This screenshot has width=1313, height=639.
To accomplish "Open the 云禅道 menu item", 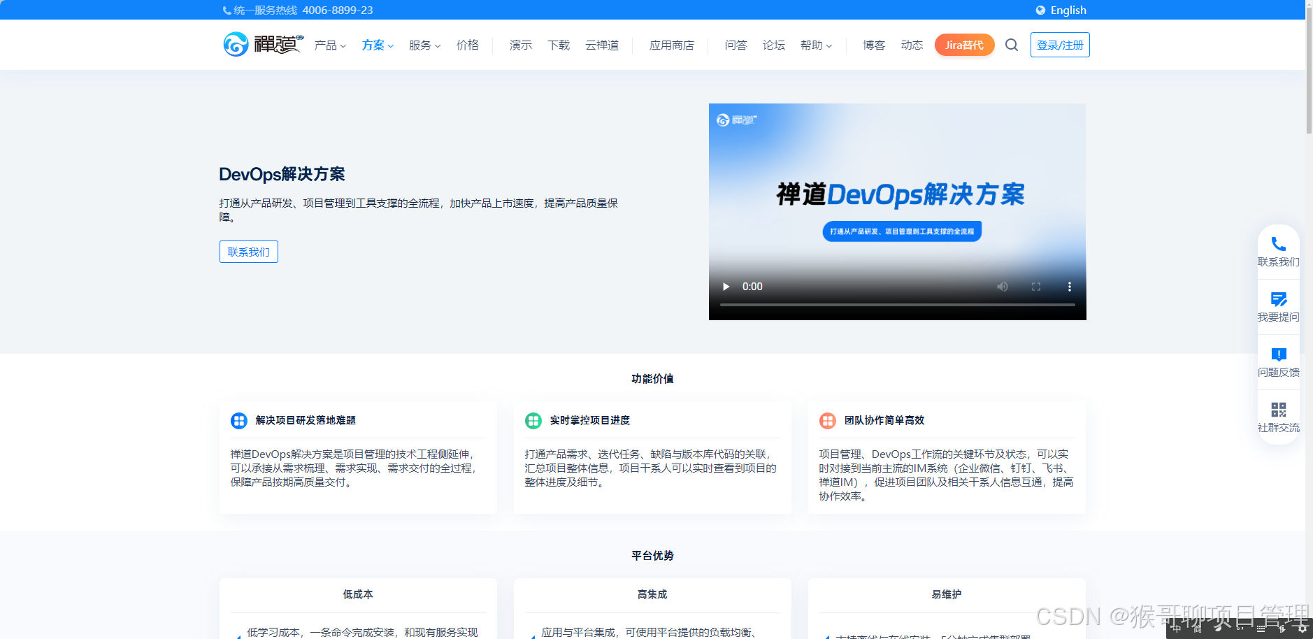I will (x=602, y=45).
